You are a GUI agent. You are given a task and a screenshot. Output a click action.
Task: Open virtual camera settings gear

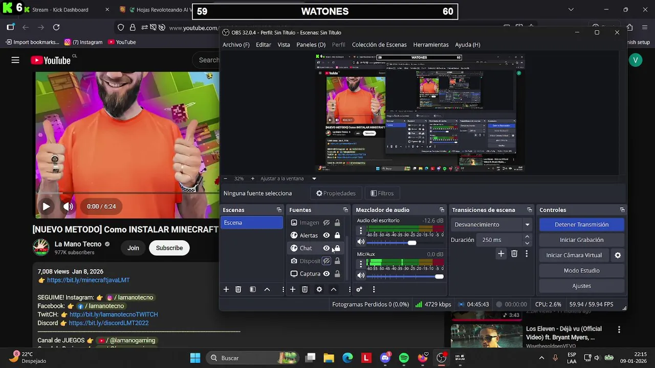pyautogui.click(x=618, y=255)
